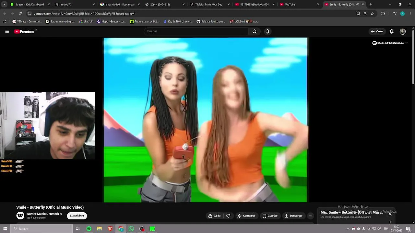The height and width of the screenshot is (233, 415).
Task: Go back with the browser back arrow
Action: [x=5, y=14]
